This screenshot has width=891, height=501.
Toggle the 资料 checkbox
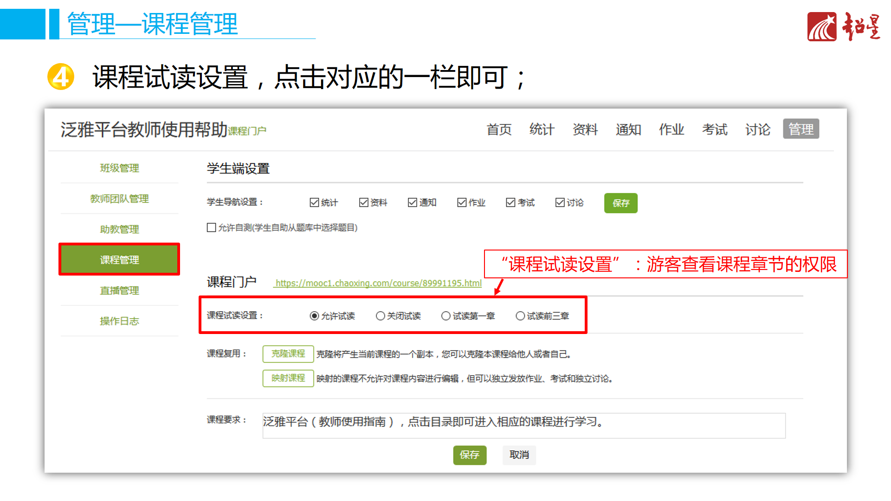[x=363, y=203]
